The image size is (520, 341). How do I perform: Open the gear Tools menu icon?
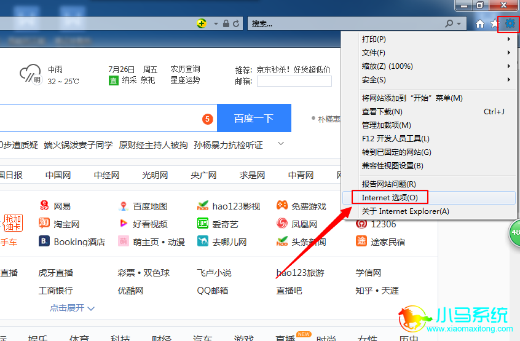click(510, 23)
